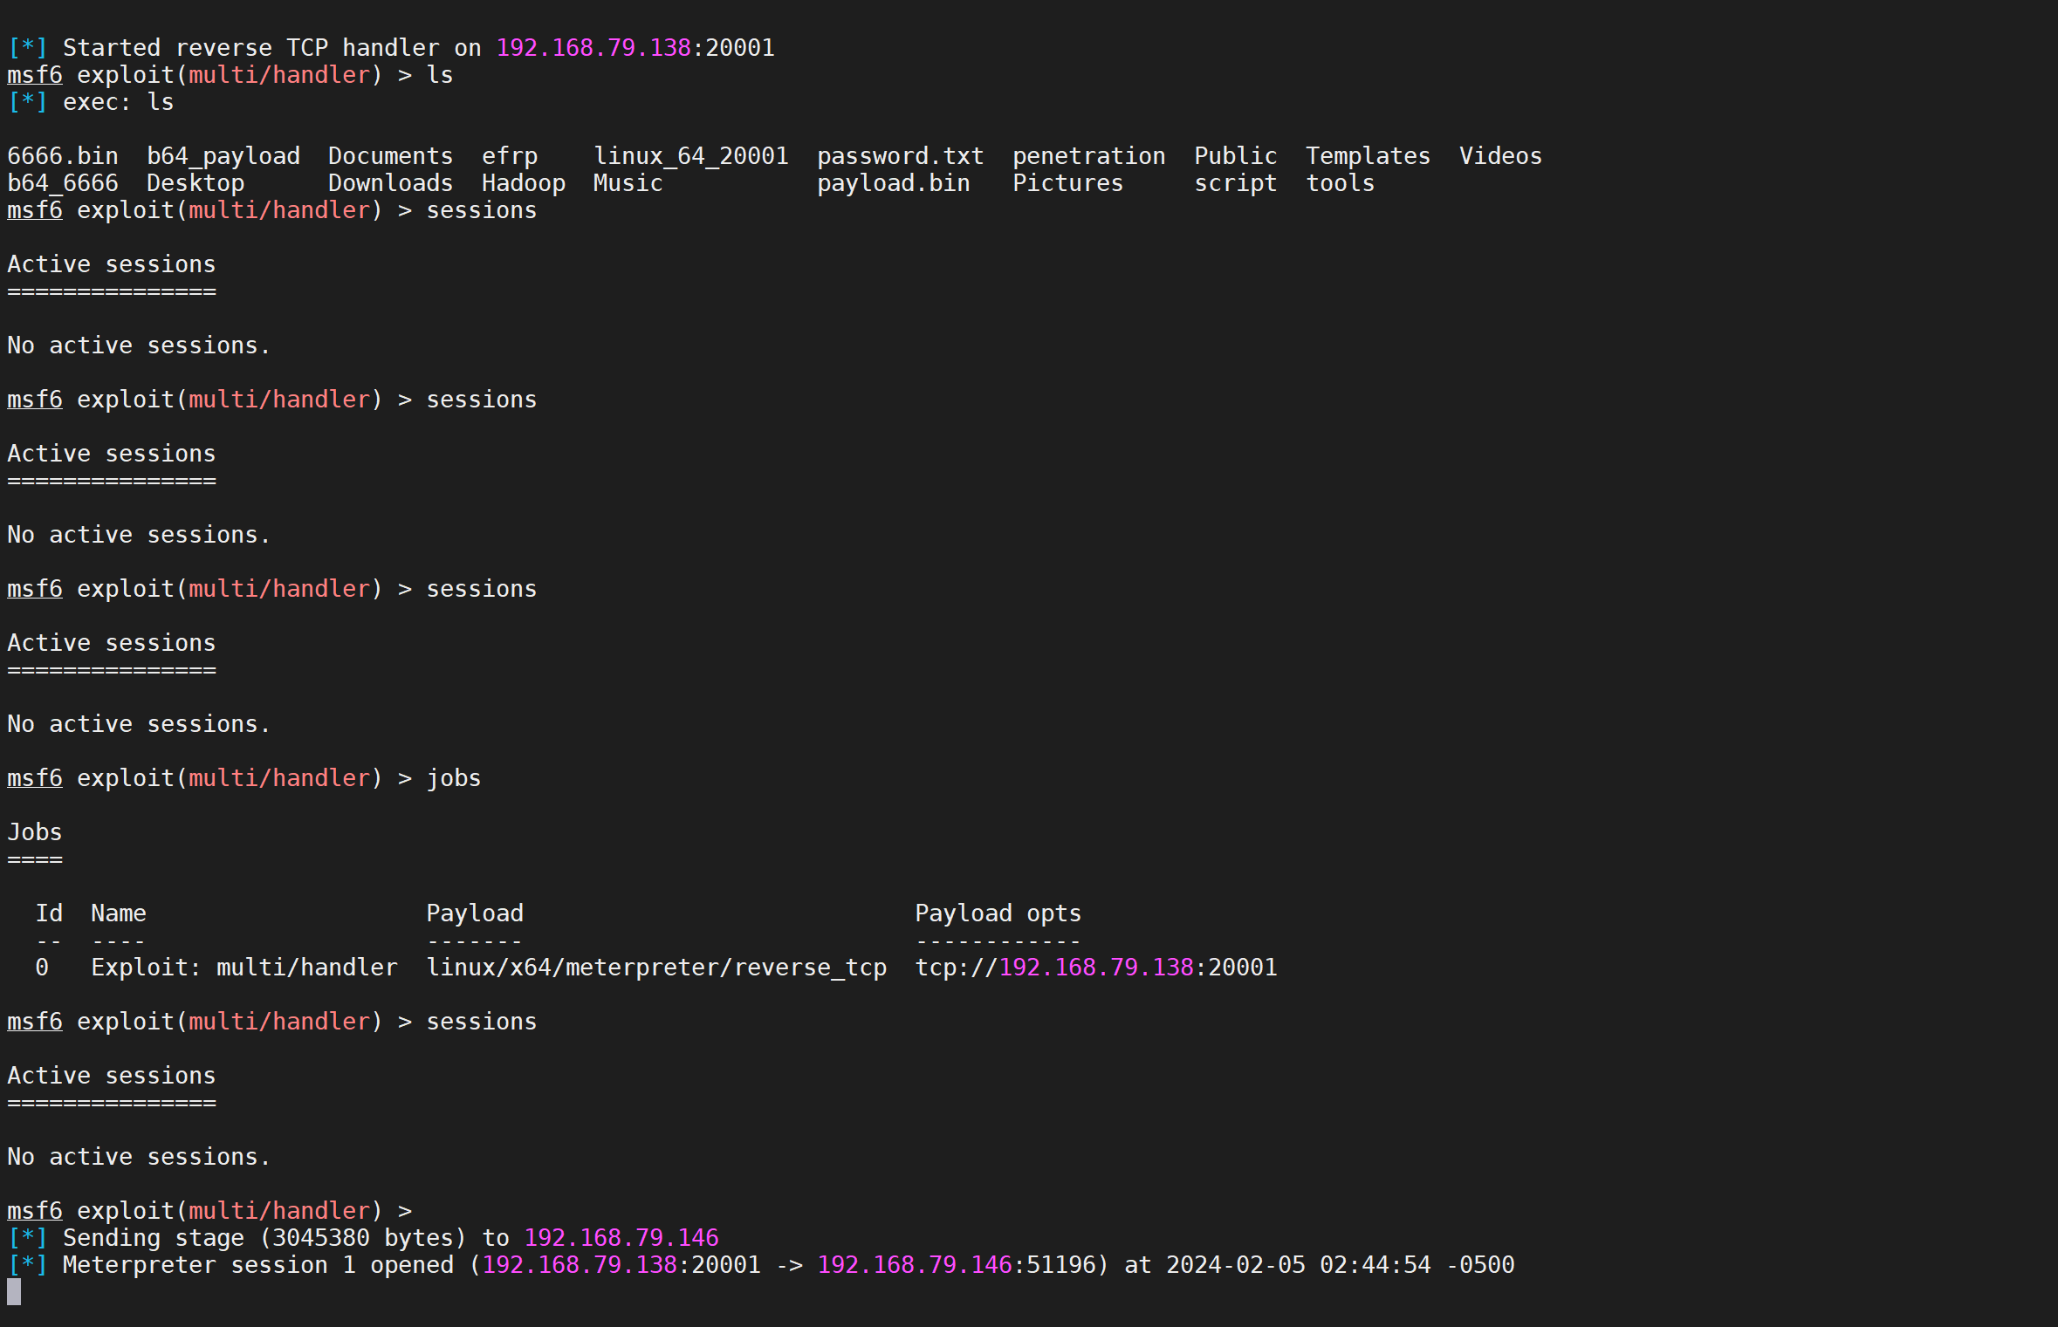Image resolution: width=2058 pixels, height=1327 pixels.
Task: Click the timestamp 2024-02-05 02:44:54 -0500
Action: pyautogui.click(x=1341, y=1265)
